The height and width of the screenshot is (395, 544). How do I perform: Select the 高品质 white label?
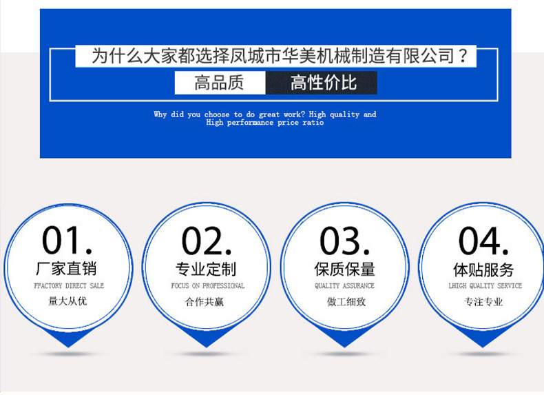click(x=220, y=83)
